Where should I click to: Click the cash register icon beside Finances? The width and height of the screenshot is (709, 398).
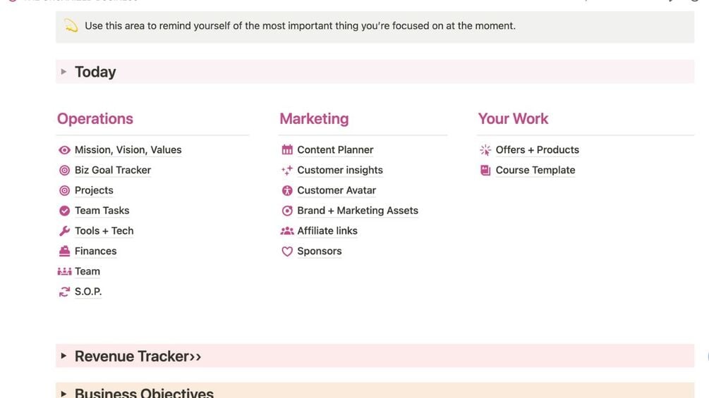64,251
